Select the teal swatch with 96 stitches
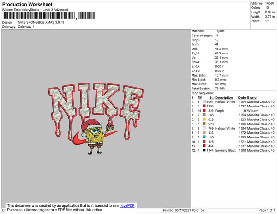Screen dimensions: 277x214 tap(204, 137)
